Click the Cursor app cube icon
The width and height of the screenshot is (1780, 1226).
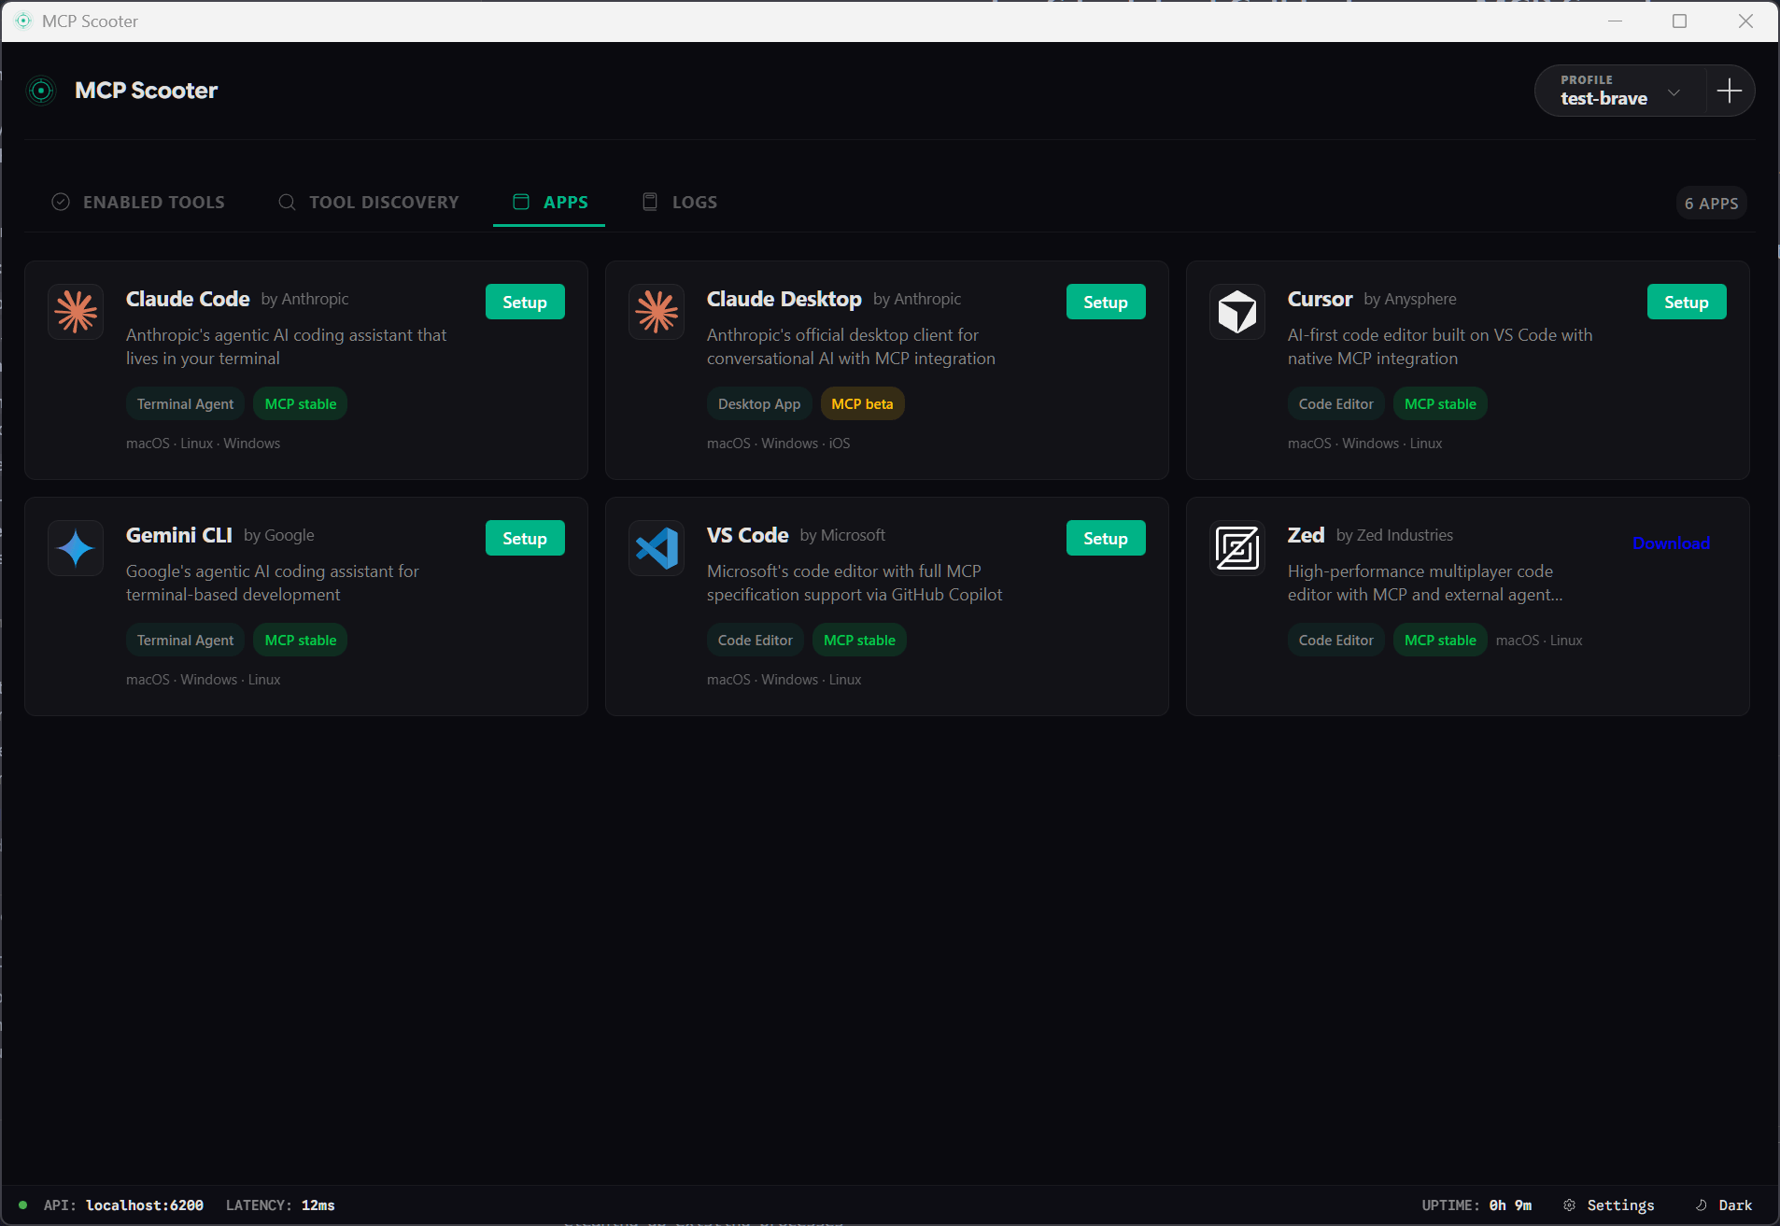click(x=1237, y=312)
